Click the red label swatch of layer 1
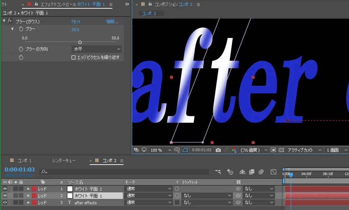The height and width of the screenshot is (210, 349). (34, 189)
